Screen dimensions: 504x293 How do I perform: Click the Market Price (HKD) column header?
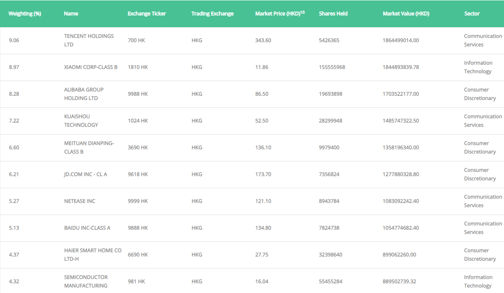pos(280,14)
